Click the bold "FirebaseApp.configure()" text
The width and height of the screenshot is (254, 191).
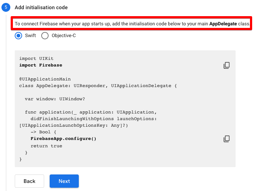point(63,138)
